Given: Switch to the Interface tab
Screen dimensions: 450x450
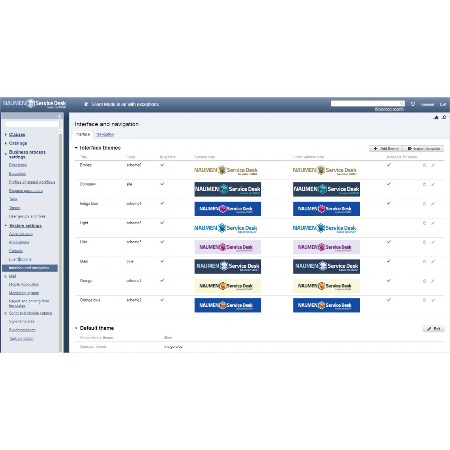Looking at the screenshot, I should point(82,134).
